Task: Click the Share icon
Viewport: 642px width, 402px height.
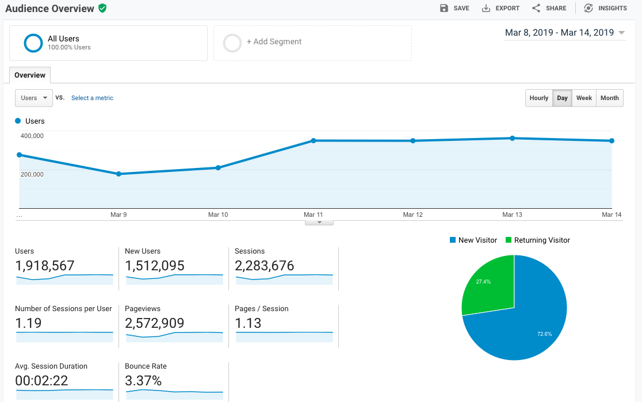Action: pos(536,8)
